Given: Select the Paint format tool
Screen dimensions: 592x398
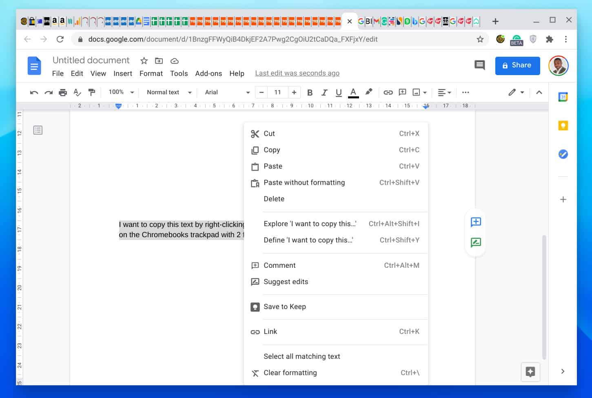Looking at the screenshot, I should tap(91, 92).
